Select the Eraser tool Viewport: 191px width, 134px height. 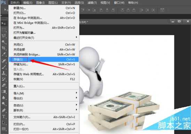click(4, 86)
